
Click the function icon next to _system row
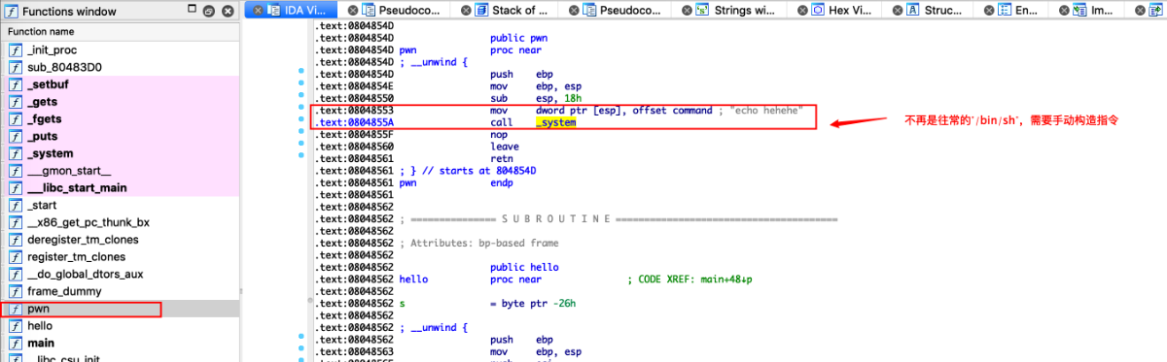click(15, 153)
